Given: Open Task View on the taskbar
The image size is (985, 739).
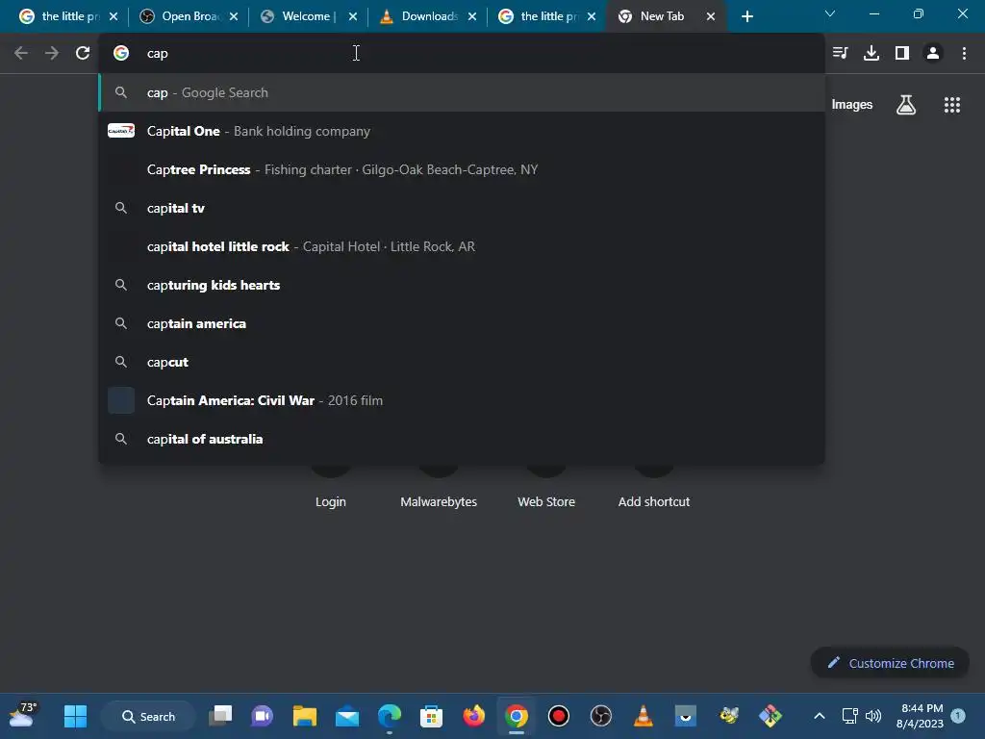Looking at the screenshot, I should coord(220,716).
